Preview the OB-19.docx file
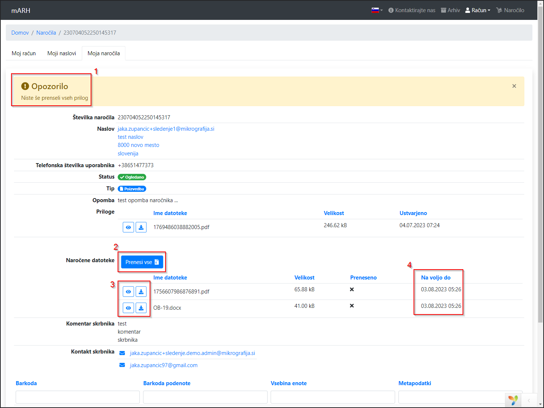Screen dimensions: 544x408 point(128,308)
